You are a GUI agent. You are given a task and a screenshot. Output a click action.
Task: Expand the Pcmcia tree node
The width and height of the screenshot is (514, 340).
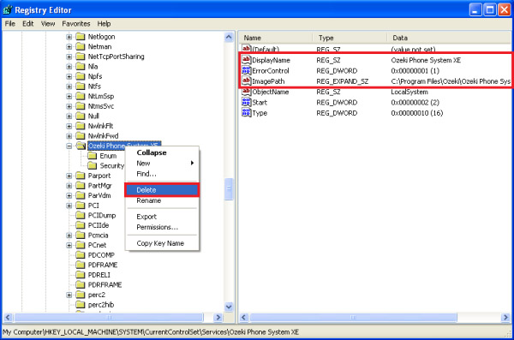[69, 235]
